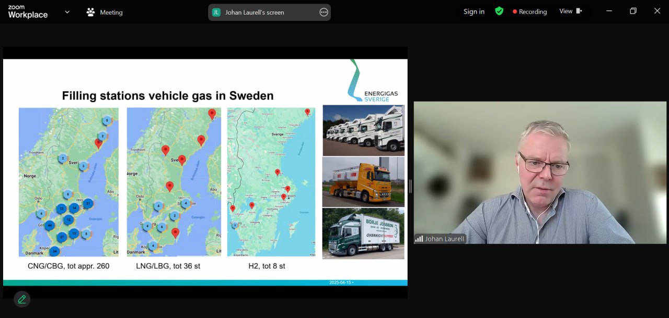Click the Sign in link
Image resolution: width=669 pixels, height=318 pixels.
point(474,11)
